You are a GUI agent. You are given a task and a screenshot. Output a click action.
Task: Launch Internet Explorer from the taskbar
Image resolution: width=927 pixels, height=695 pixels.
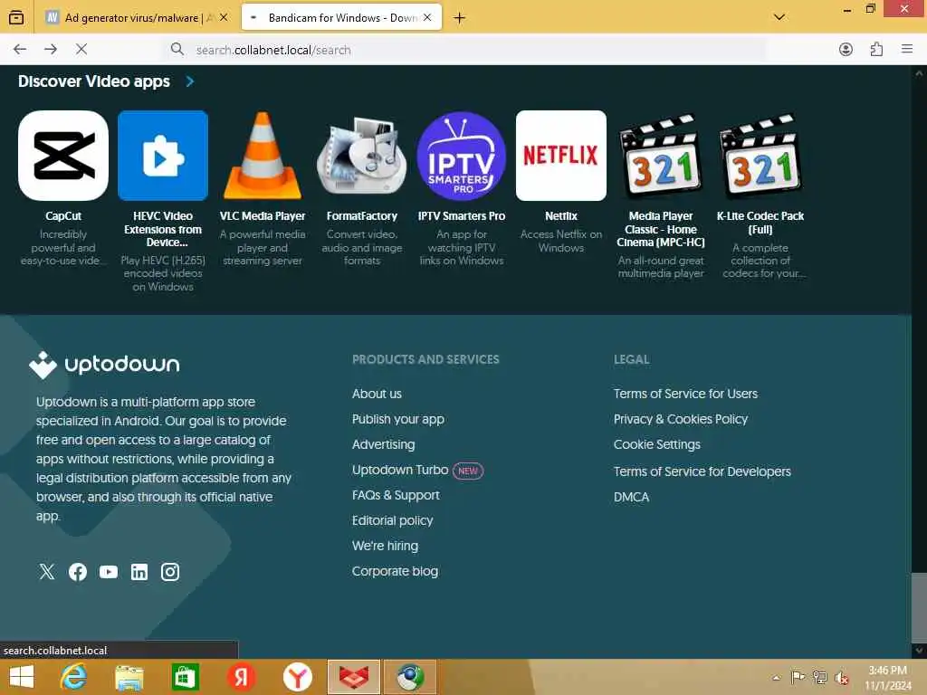point(73,677)
